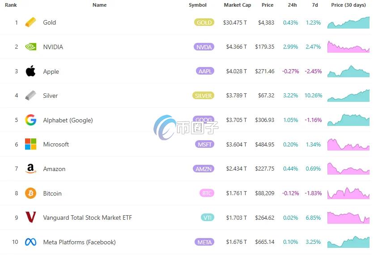This screenshot has width=374, height=255.
Task: Click the Gold bar icon
Action: coord(30,22)
